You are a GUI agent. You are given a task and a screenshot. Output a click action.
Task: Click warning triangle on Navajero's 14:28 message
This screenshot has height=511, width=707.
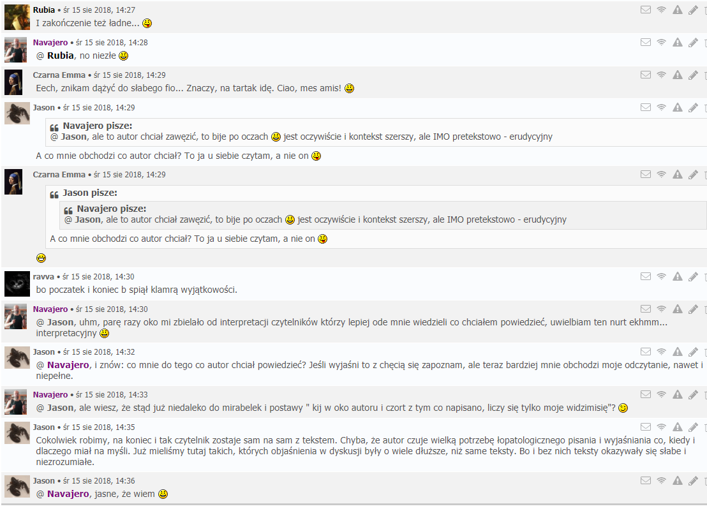click(678, 42)
